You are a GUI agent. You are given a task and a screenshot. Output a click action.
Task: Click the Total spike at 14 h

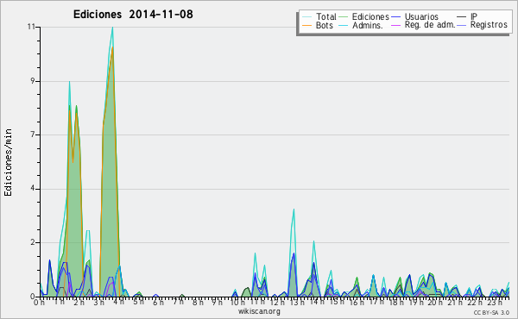pos(313,241)
